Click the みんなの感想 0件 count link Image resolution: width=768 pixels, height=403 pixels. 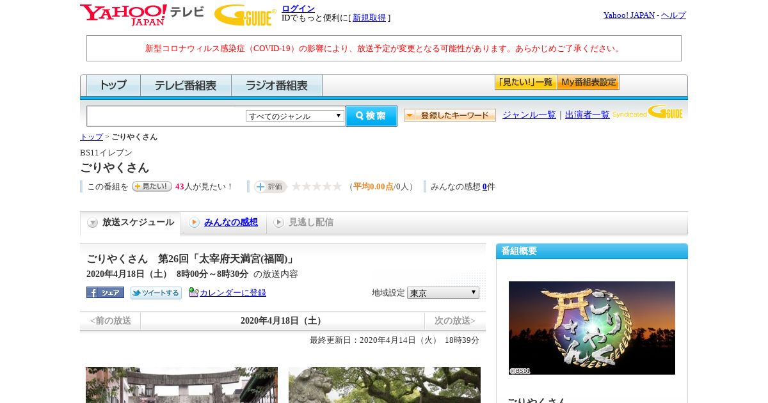tap(484, 187)
